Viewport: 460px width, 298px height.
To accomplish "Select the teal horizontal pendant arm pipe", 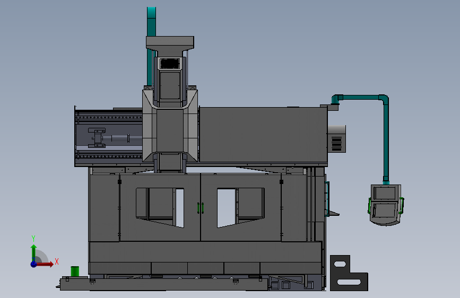I will 360,97.
